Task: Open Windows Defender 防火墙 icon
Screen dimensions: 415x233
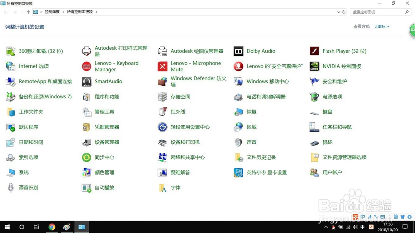Action: point(162,81)
